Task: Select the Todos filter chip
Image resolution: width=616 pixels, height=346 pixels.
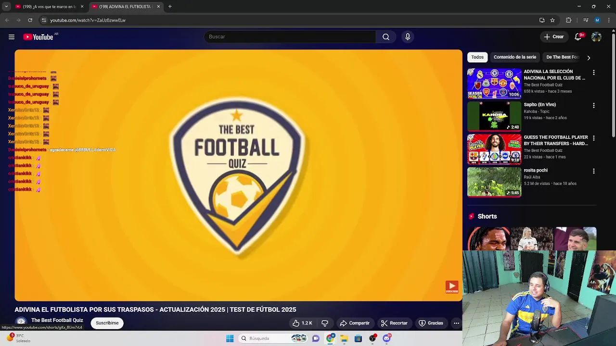Action: [477, 57]
